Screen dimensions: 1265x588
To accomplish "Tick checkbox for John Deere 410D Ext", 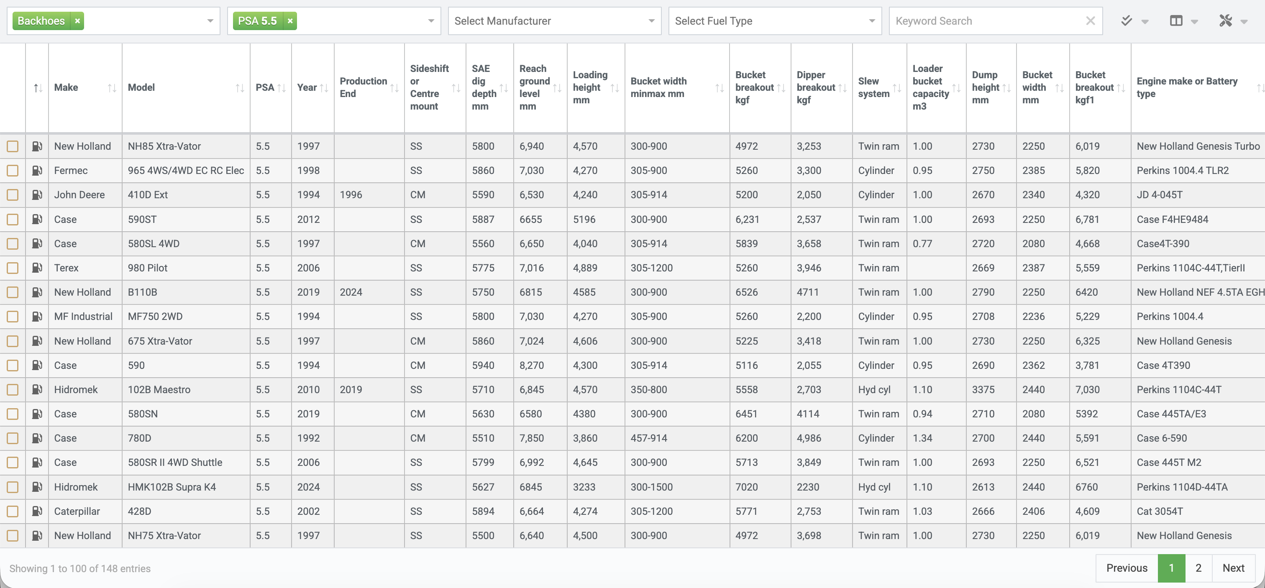I will pos(13,195).
